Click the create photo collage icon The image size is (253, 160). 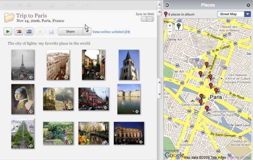click(19, 32)
